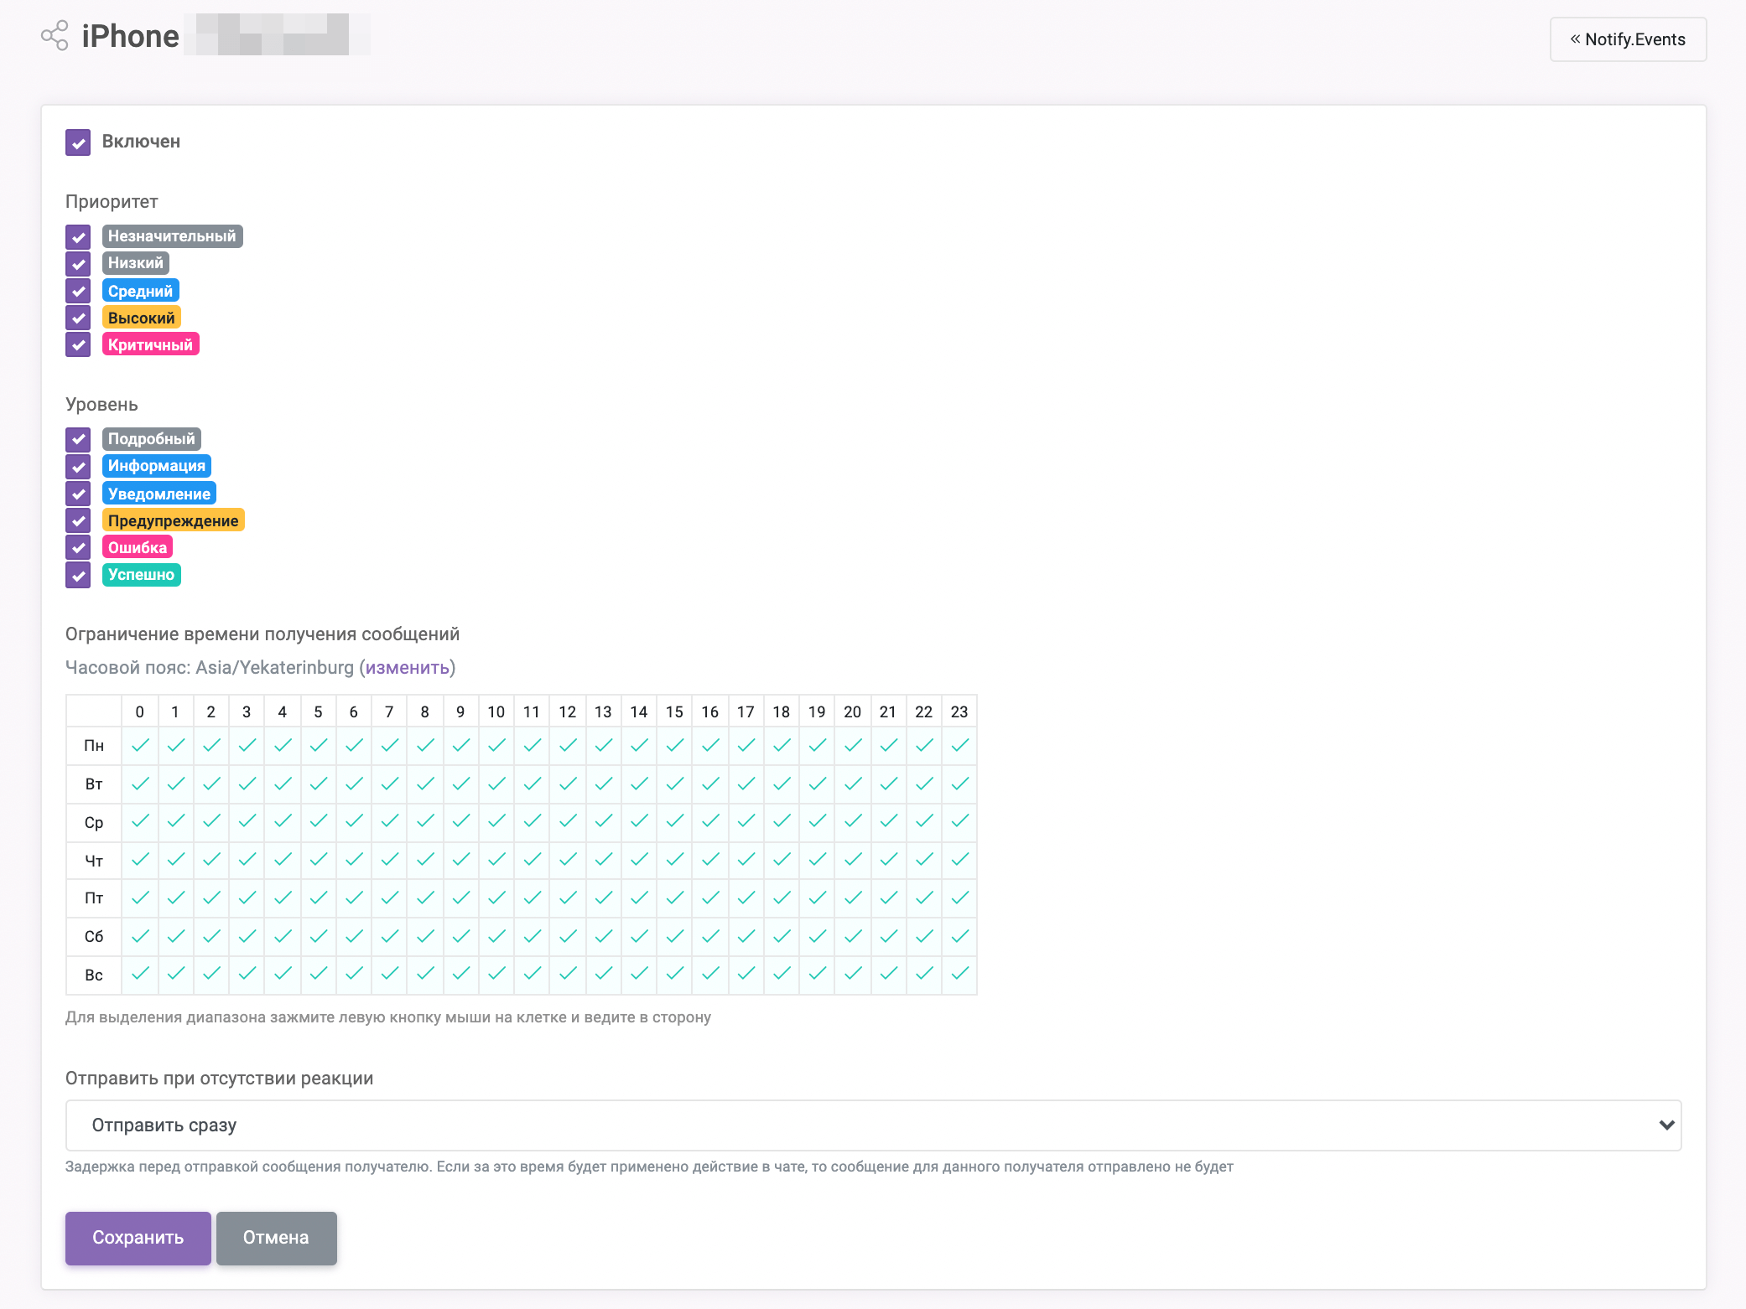The image size is (1746, 1309).
Task: Toggle Monday hour 0 checkmark
Action: (140, 745)
